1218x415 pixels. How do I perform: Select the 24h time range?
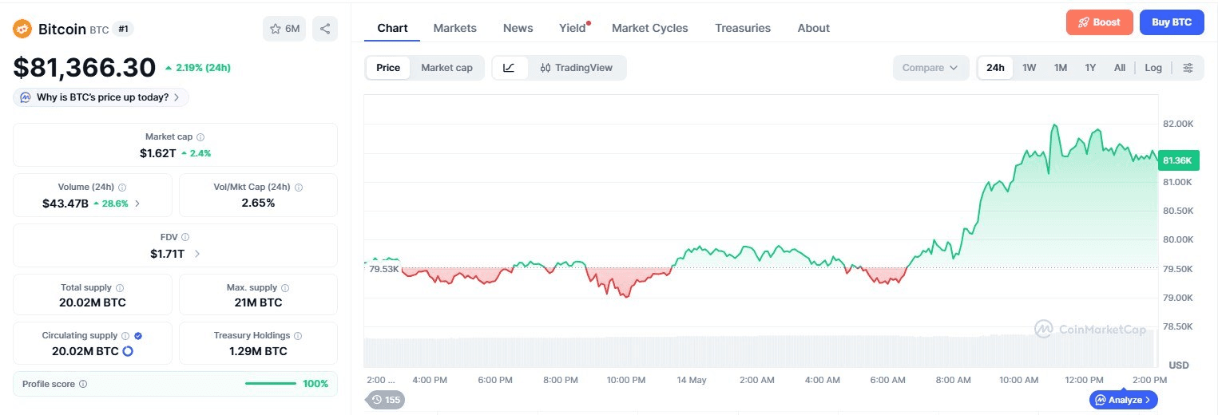pyautogui.click(x=995, y=68)
